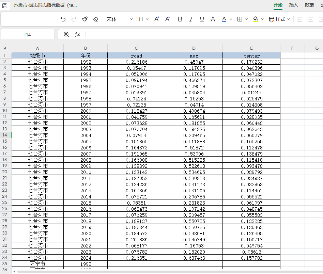
Task: Toggle bold formatting
Action: click(180, 19)
